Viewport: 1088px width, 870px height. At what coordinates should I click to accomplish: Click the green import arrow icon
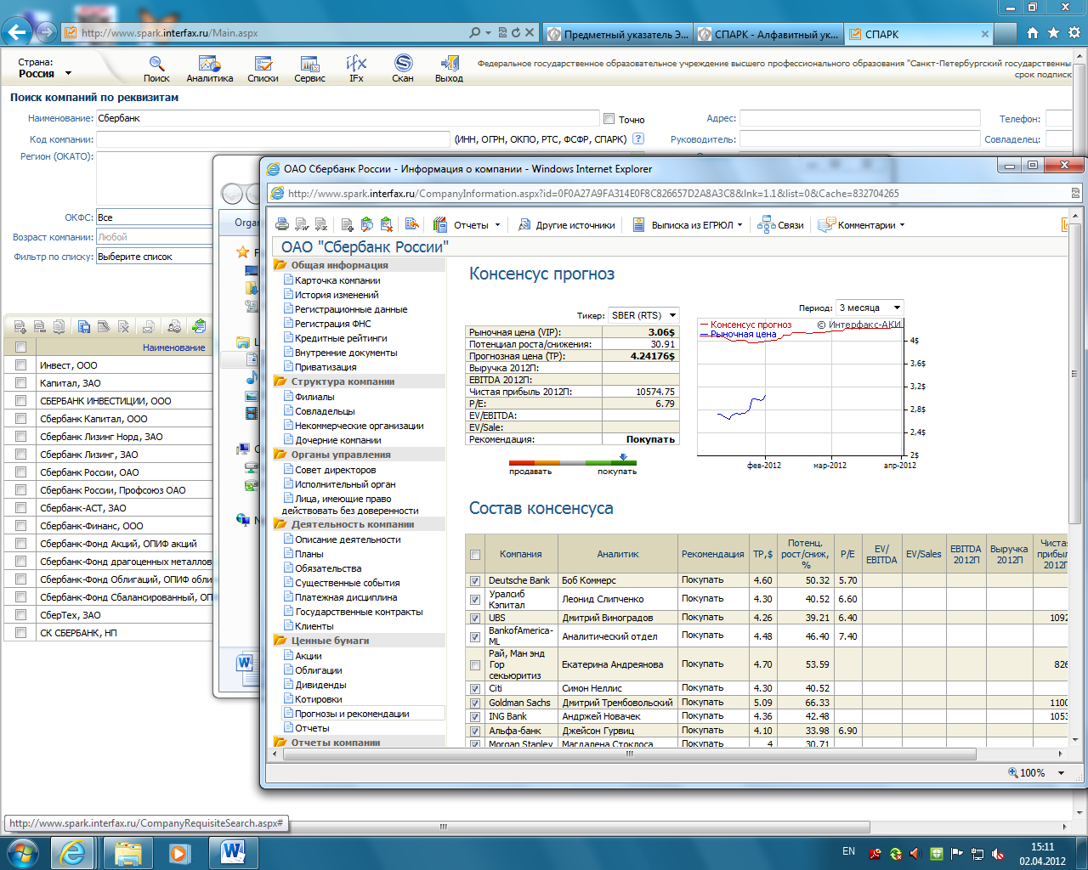pyautogui.click(x=198, y=325)
